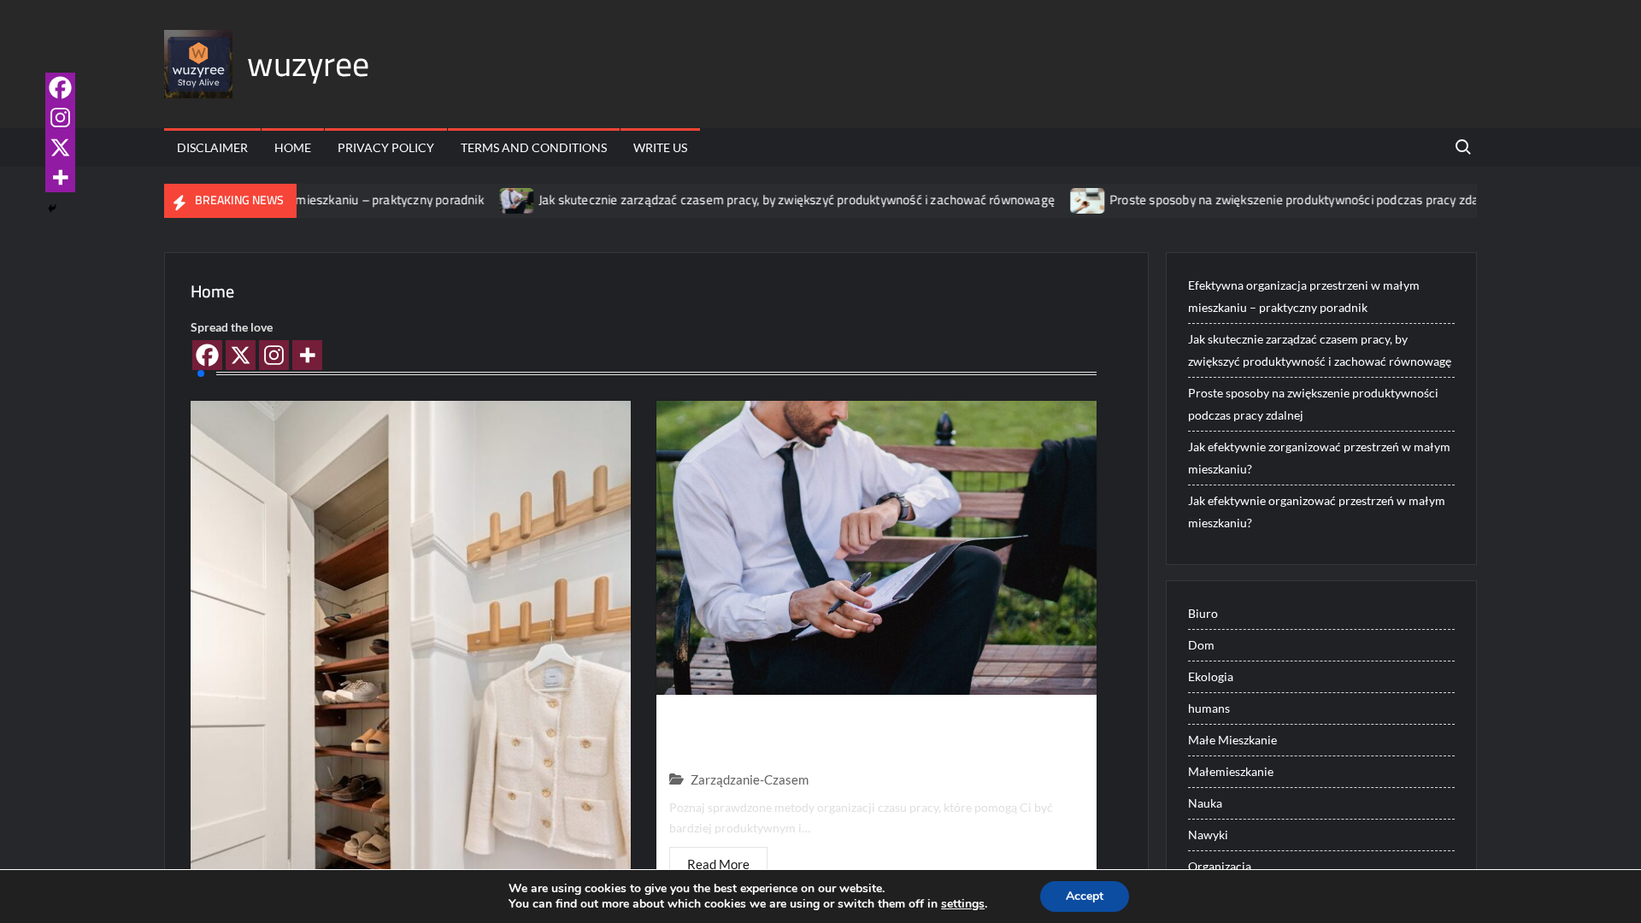
Task: Open sidebar post Jak efektywnie zorganizować przestrzeń
Action: click(x=1319, y=458)
